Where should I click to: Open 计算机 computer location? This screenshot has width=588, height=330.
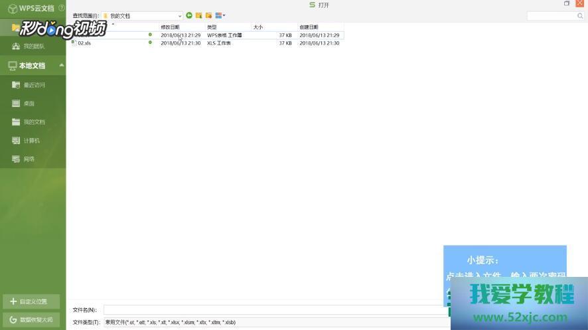pos(31,141)
